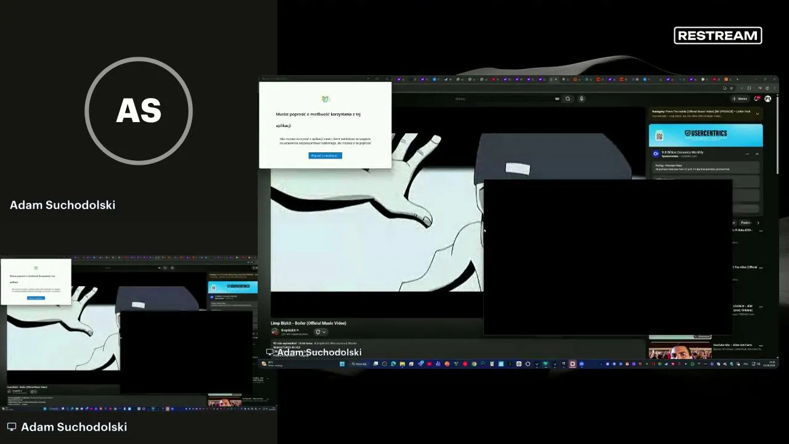Open the Usercentrics ad banner

point(705,135)
